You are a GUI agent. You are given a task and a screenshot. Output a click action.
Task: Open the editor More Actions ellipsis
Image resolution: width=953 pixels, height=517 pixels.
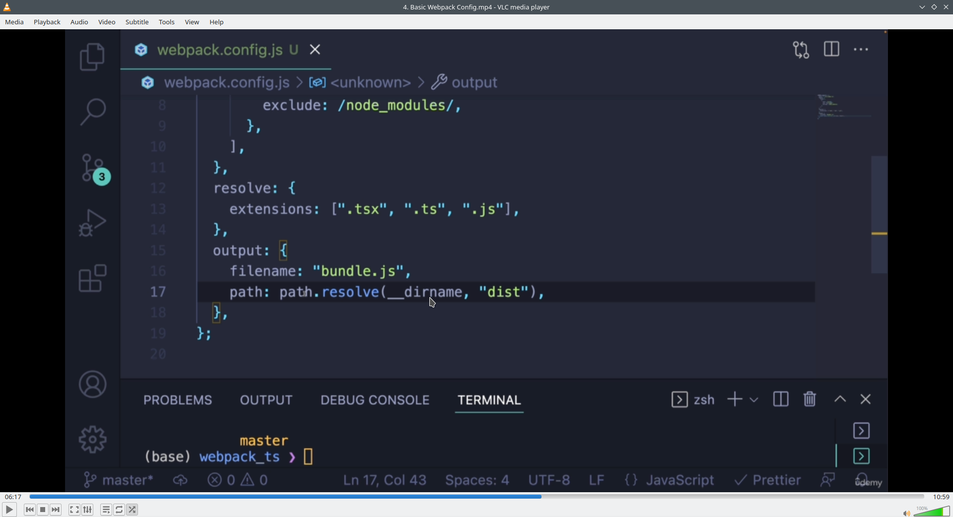[861, 50]
